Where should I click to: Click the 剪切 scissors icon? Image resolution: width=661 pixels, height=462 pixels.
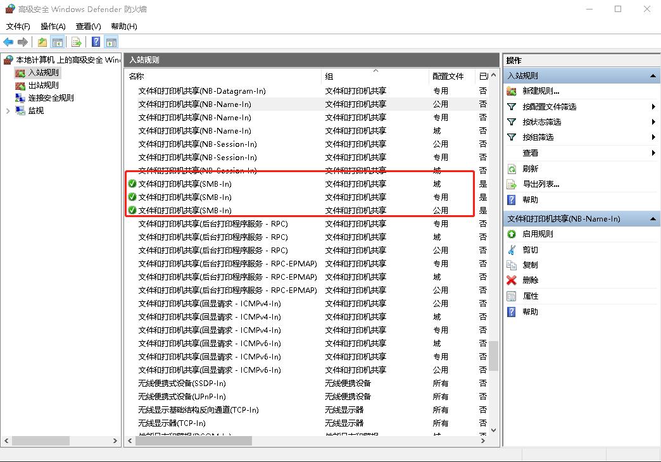pos(513,249)
